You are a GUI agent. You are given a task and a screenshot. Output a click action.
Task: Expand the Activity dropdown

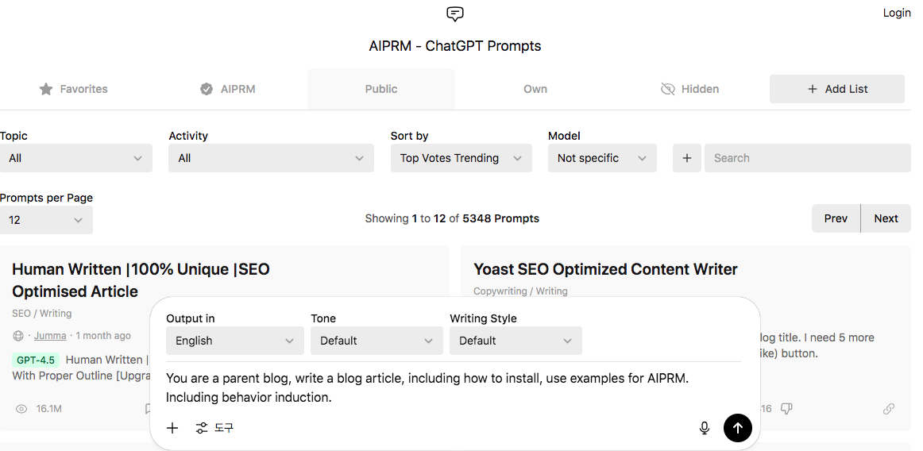(271, 158)
